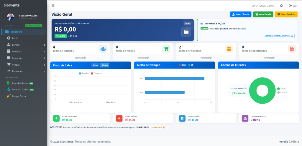Click the Clientes people icon in sidebar
This screenshot has height=146, width=302.
pyautogui.click(x=9, y=44)
